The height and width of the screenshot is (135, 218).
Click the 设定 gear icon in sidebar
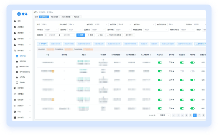pos(15,112)
